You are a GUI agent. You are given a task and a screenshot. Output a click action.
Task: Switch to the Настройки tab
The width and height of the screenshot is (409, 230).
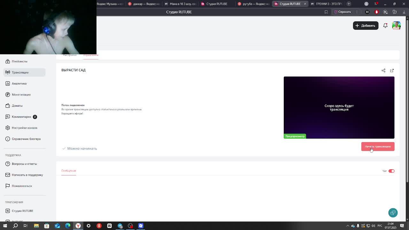click(70, 55)
